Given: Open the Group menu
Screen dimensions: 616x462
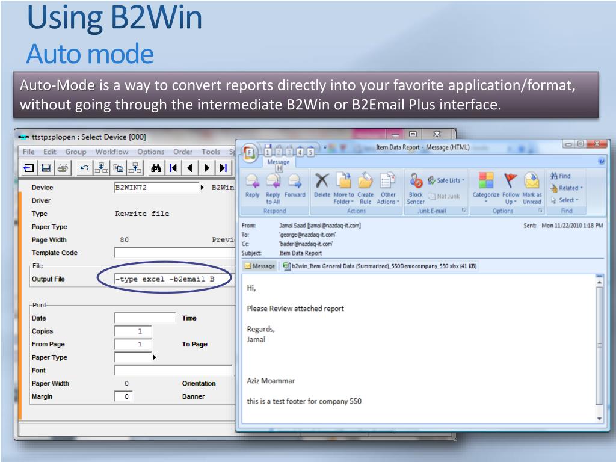Looking at the screenshot, I should pos(76,152).
